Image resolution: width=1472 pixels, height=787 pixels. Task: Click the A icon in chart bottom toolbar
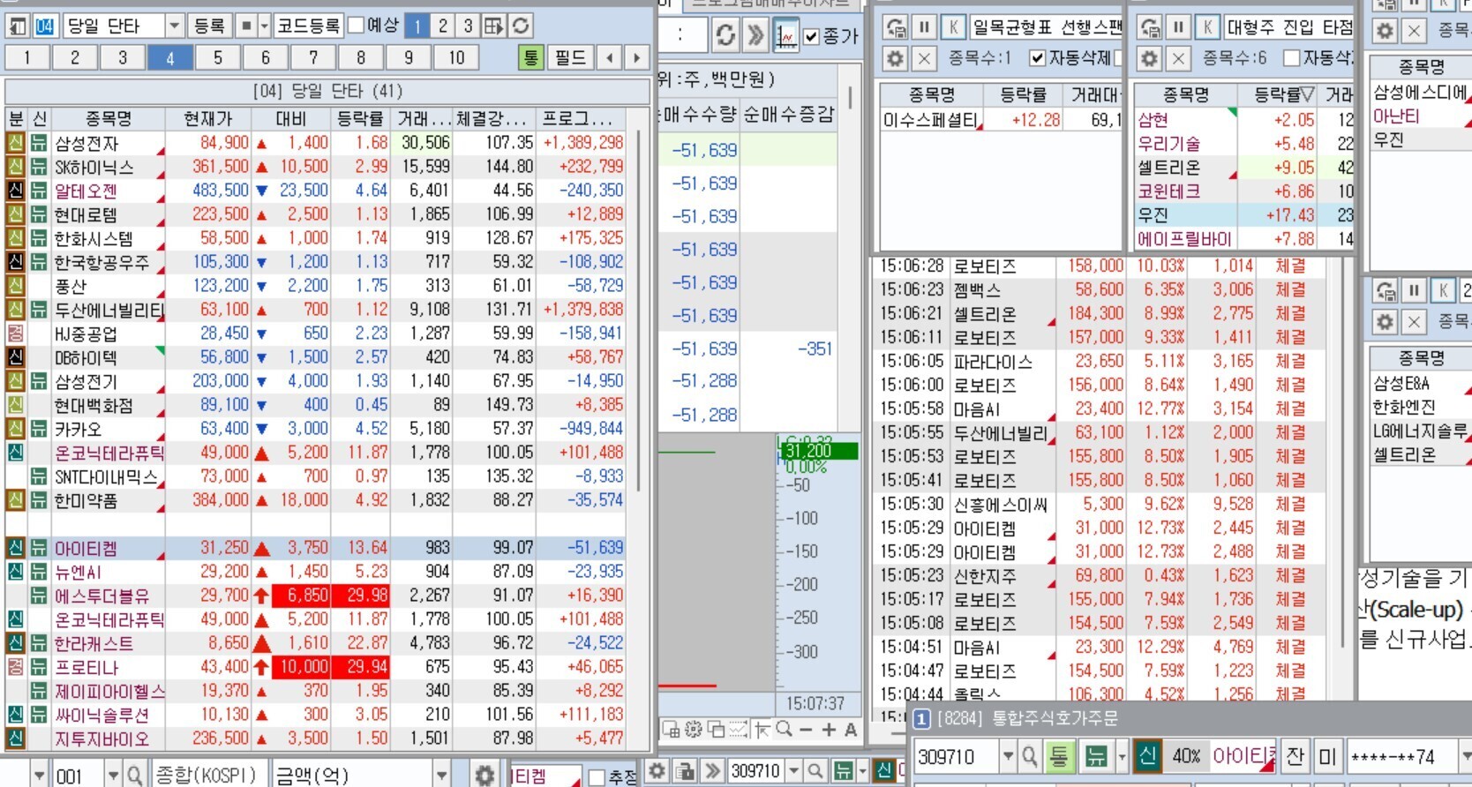click(x=850, y=730)
